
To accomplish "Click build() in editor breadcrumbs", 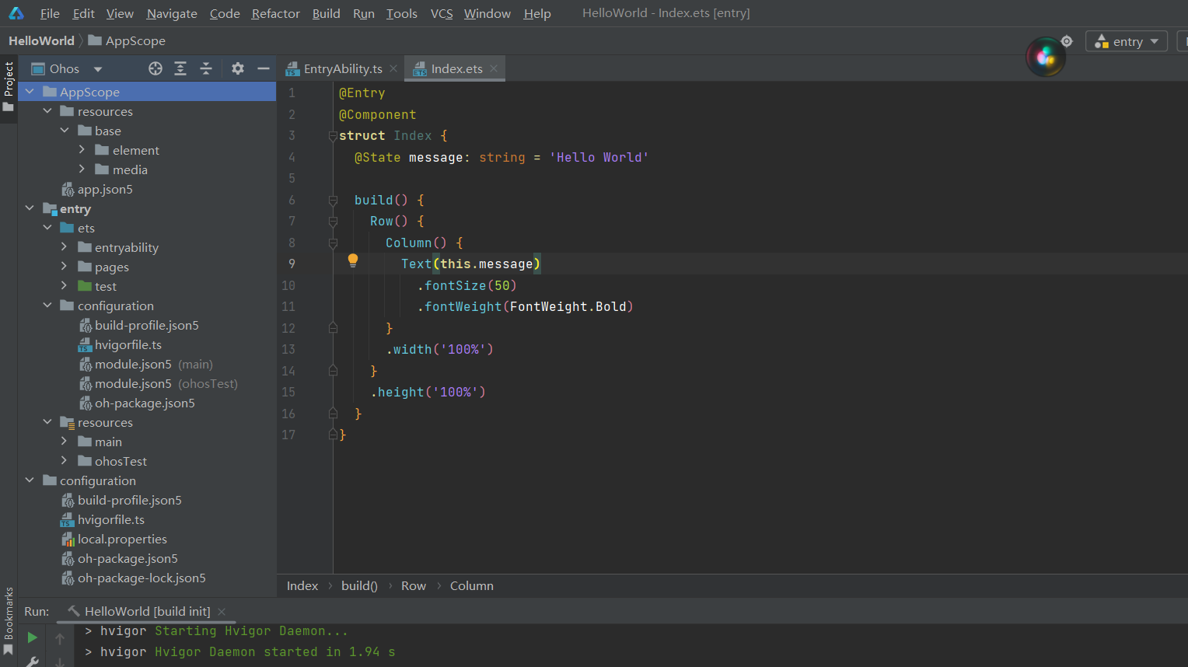I will coord(359,585).
